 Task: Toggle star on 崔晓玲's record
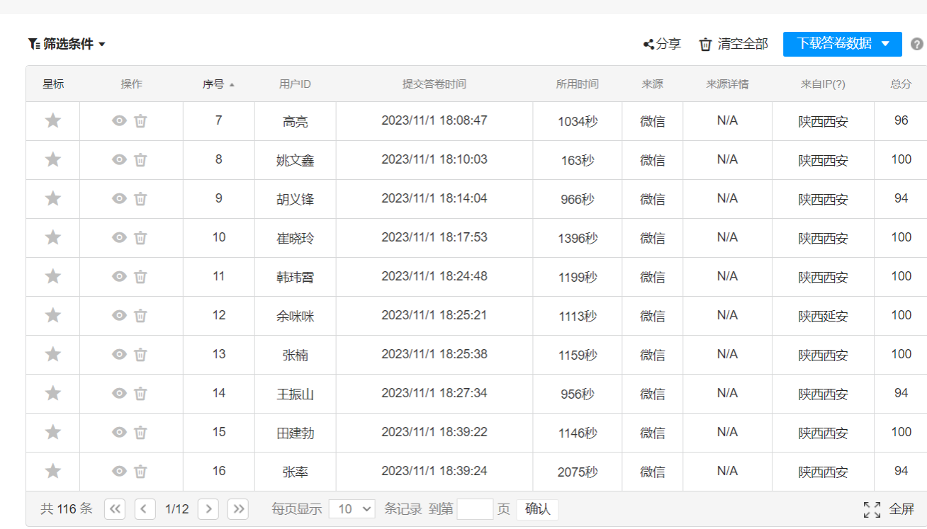(52, 238)
